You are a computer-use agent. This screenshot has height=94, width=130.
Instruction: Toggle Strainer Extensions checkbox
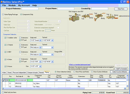click(20, 45)
